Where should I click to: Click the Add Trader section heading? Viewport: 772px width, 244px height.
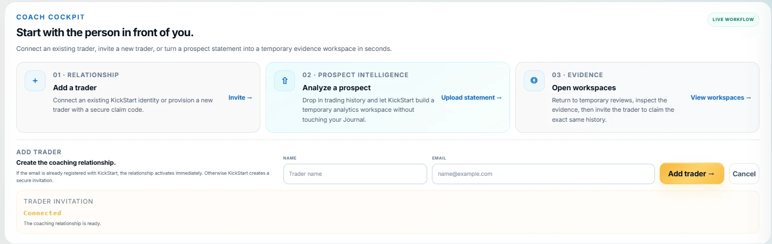[39, 152]
